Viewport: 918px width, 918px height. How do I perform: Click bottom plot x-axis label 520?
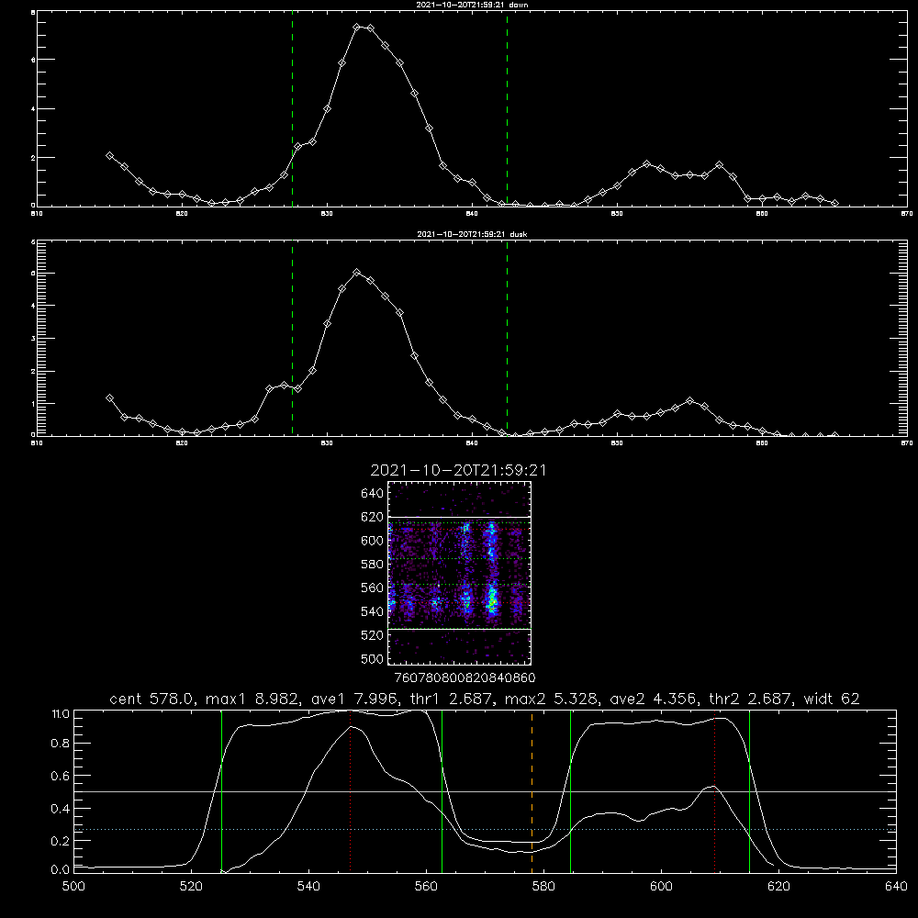pos(191,887)
